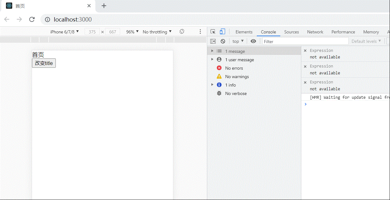Reload the localhost page
This screenshot has width=390, height=200.
(32, 19)
